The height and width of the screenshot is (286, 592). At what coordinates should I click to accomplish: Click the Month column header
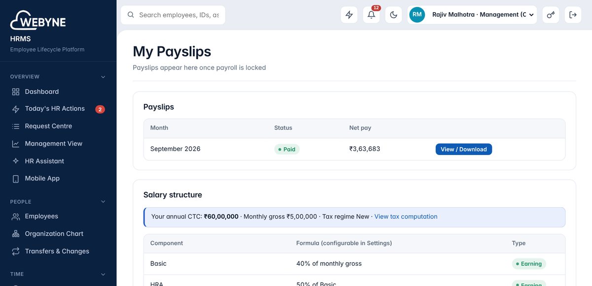pyautogui.click(x=159, y=128)
